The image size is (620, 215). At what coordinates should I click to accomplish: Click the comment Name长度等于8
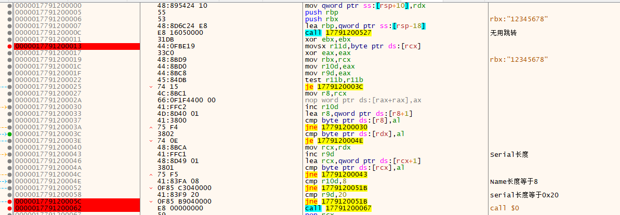click(x=513, y=181)
